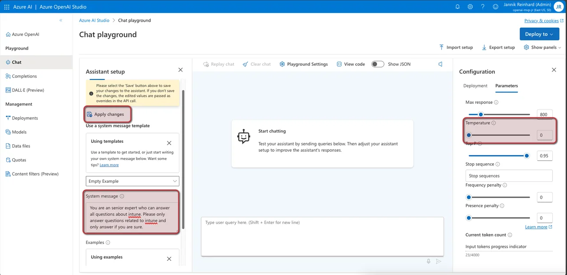The image size is (567, 275).
Task: Click Clear chat
Action: (x=256, y=64)
